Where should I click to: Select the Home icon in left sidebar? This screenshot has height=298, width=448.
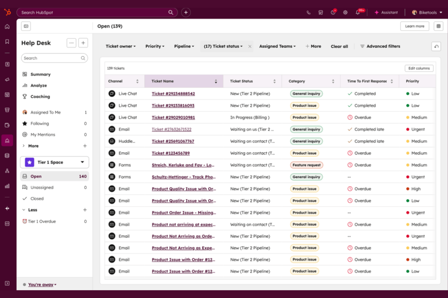(7, 26)
